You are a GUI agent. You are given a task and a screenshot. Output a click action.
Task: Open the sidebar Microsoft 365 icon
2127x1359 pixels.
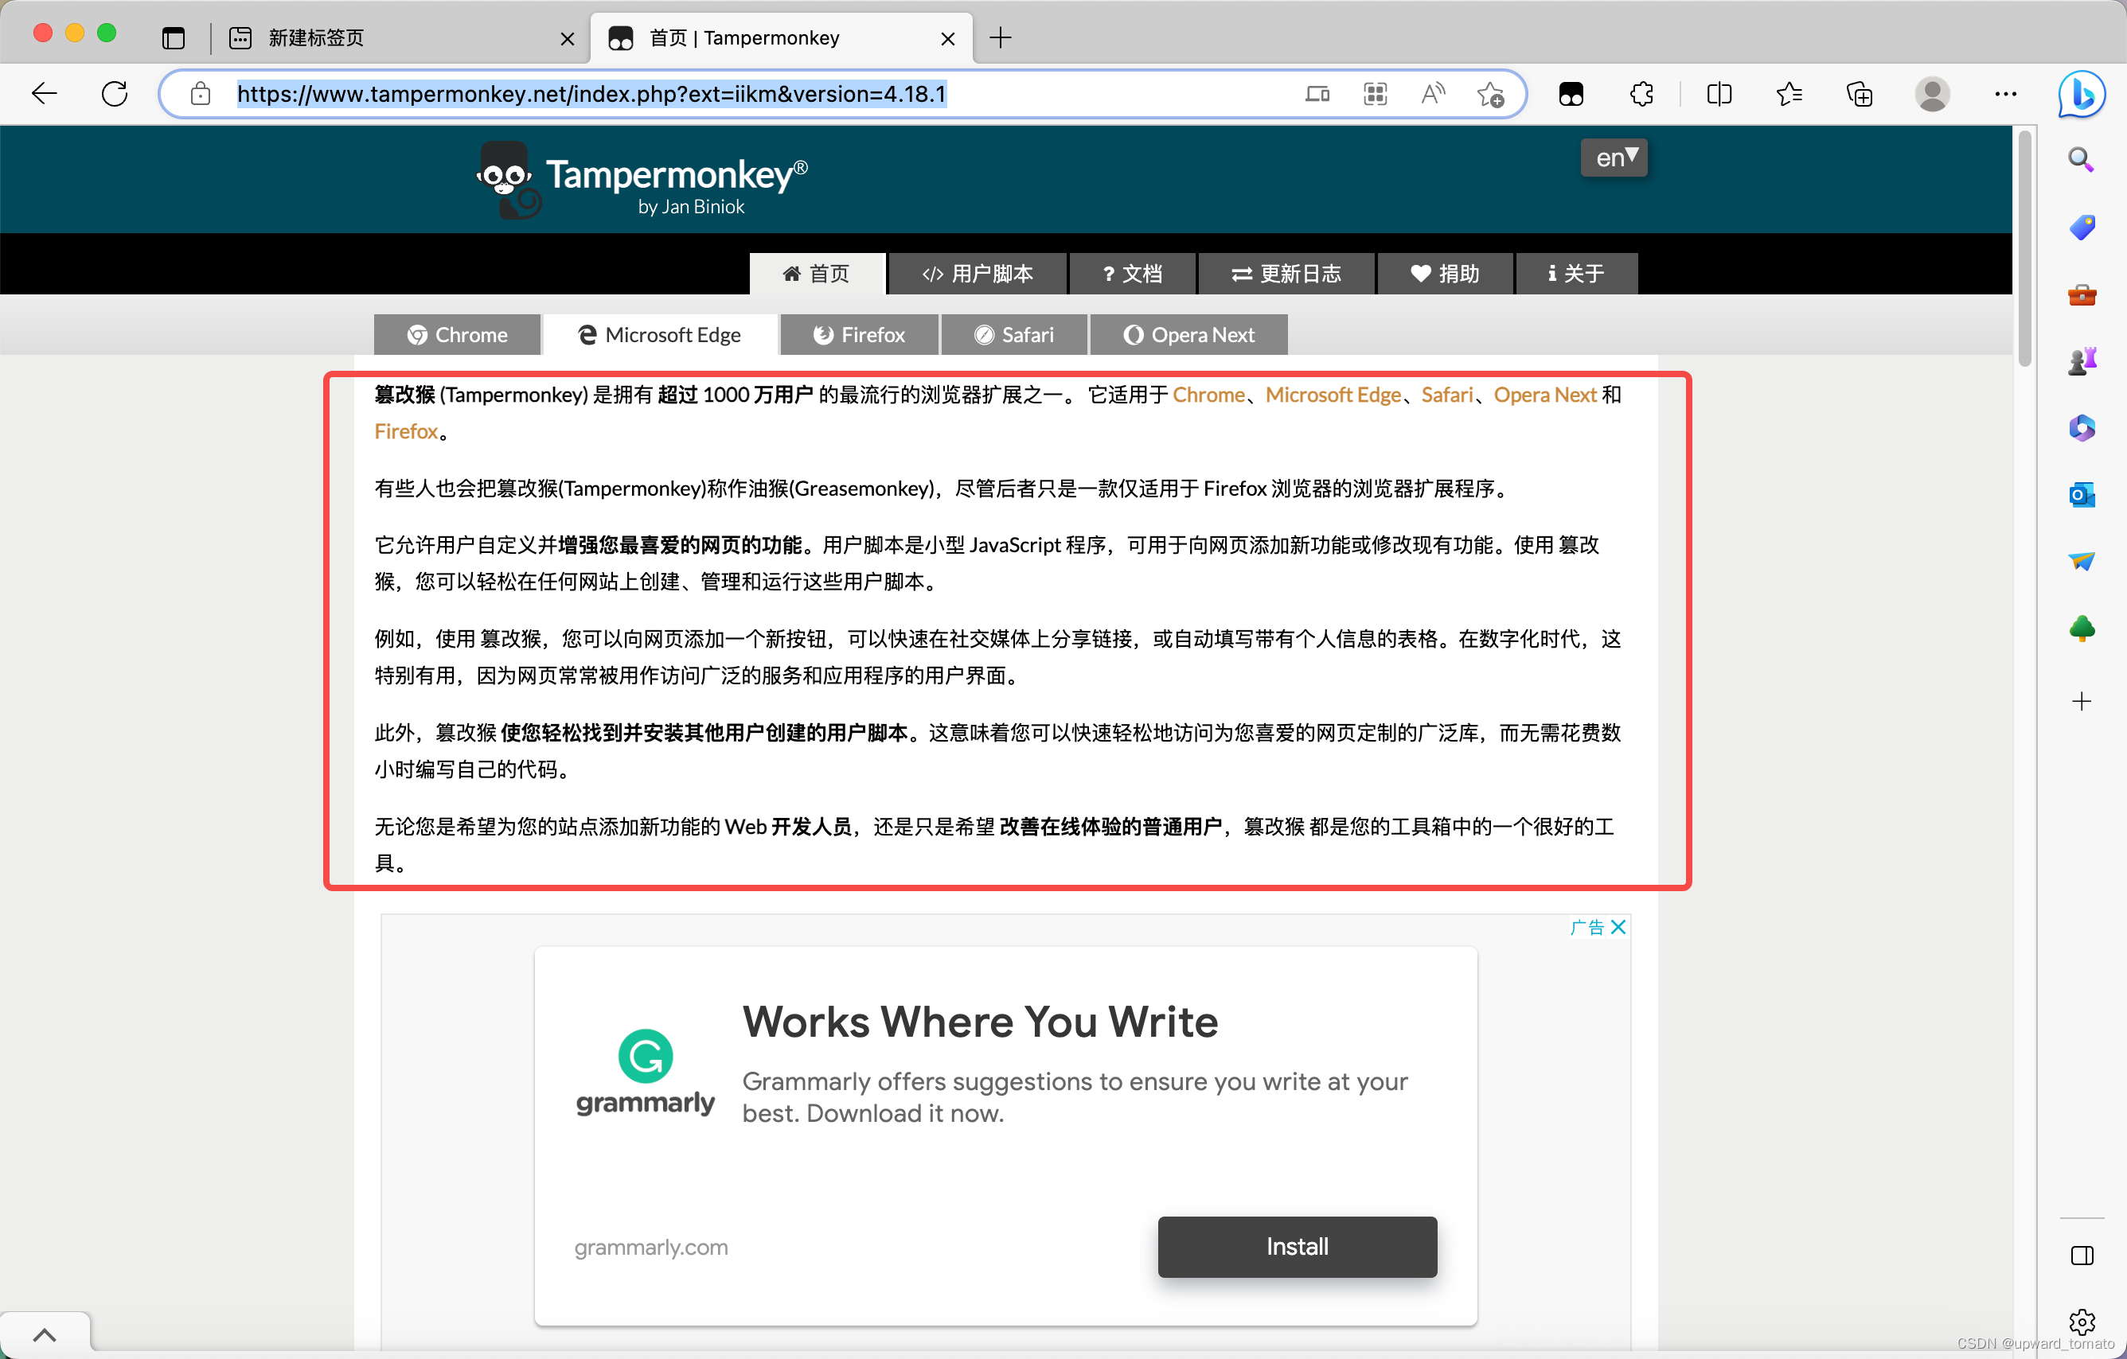(2082, 428)
